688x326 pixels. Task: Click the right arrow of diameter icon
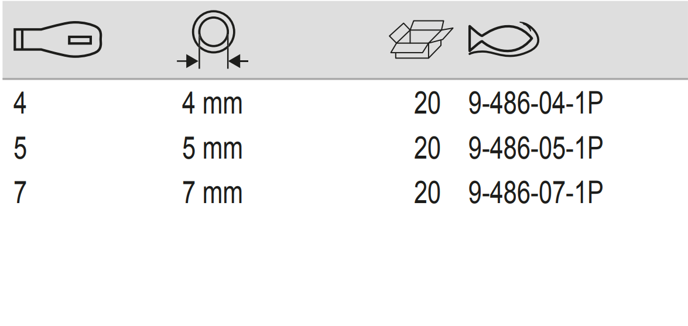tap(238, 60)
